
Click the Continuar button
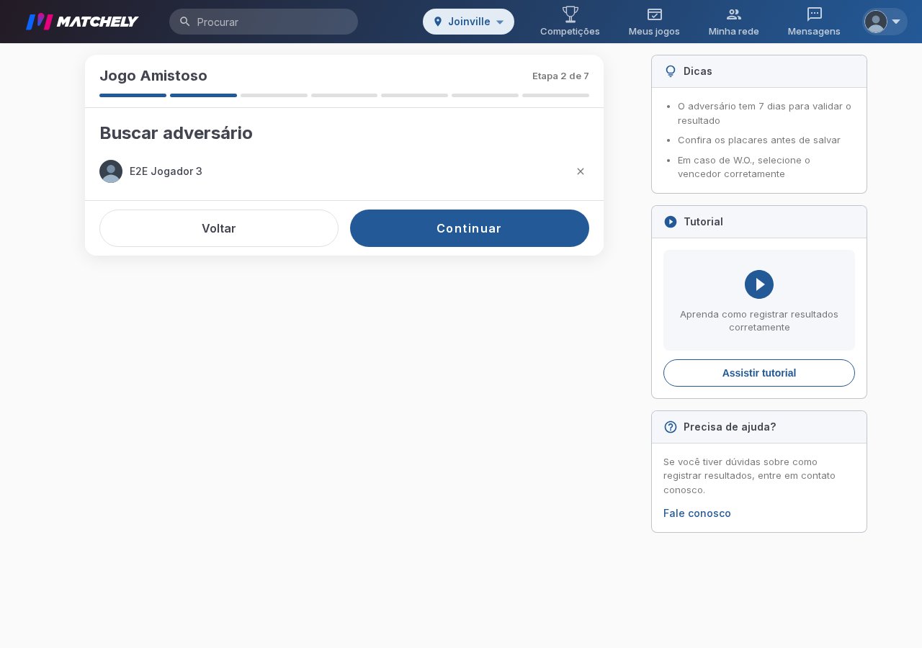[x=470, y=228]
